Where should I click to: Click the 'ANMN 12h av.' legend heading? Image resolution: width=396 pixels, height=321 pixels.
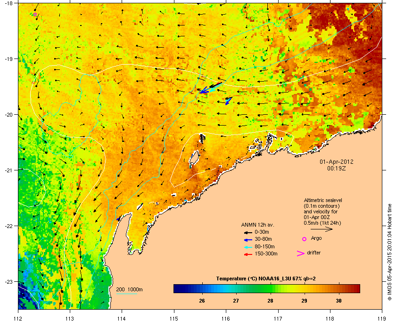coord(257,225)
